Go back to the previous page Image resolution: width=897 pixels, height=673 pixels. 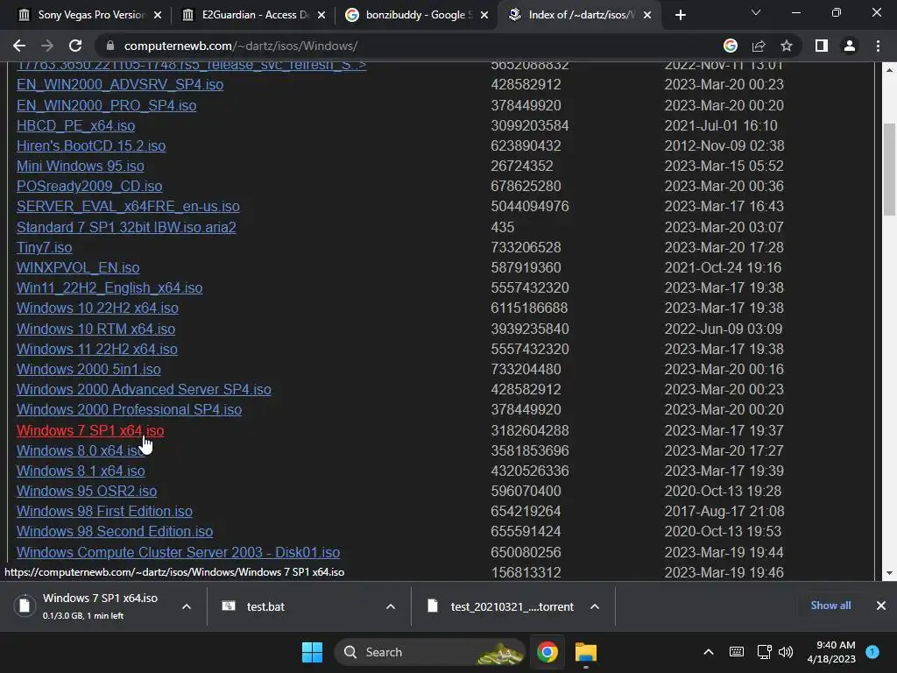click(x=19, y=46)
